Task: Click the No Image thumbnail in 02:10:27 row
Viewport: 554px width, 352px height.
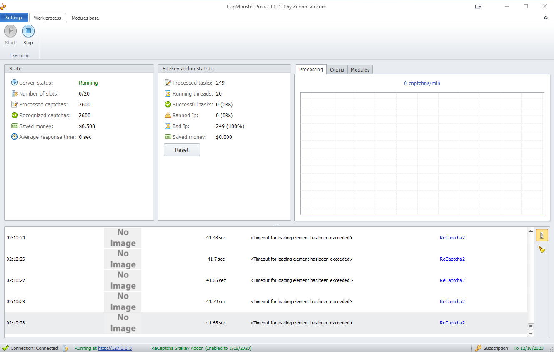Action: click(123, 280)
